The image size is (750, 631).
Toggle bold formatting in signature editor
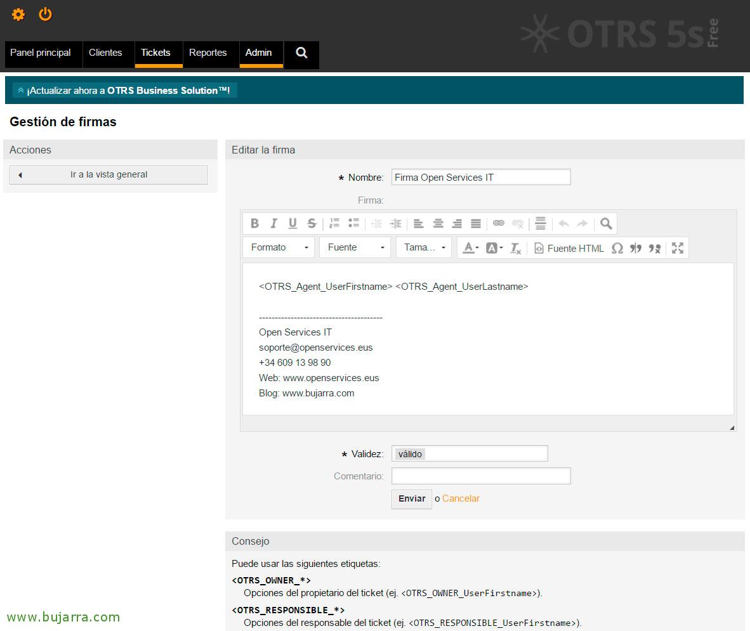tap(254, 223)
